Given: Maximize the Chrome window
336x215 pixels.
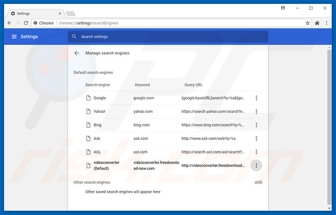Looking at the screenshot, I should click(x=311, y=8).
